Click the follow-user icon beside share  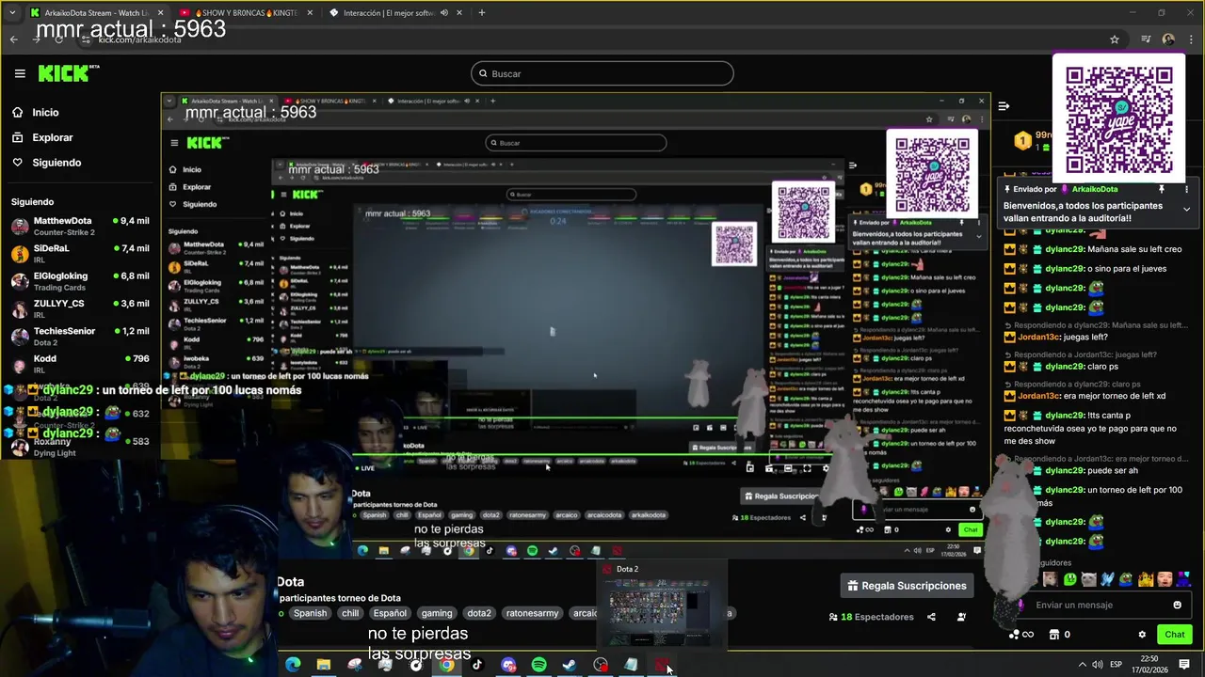[961, 617]
